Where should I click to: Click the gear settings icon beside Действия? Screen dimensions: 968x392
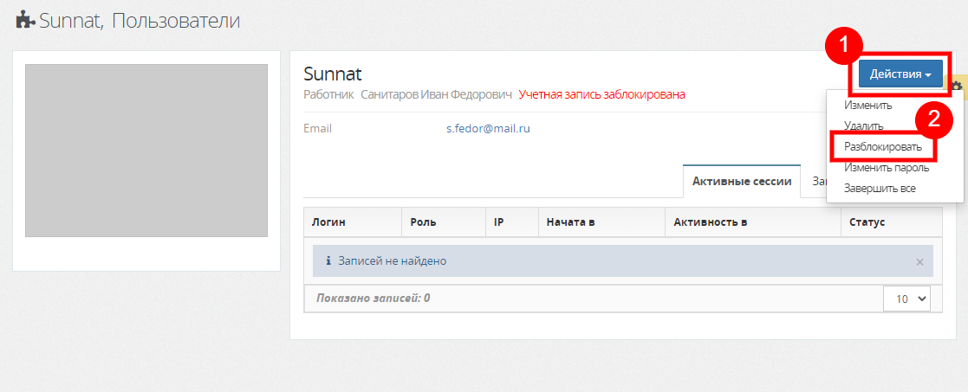point(956,86)
